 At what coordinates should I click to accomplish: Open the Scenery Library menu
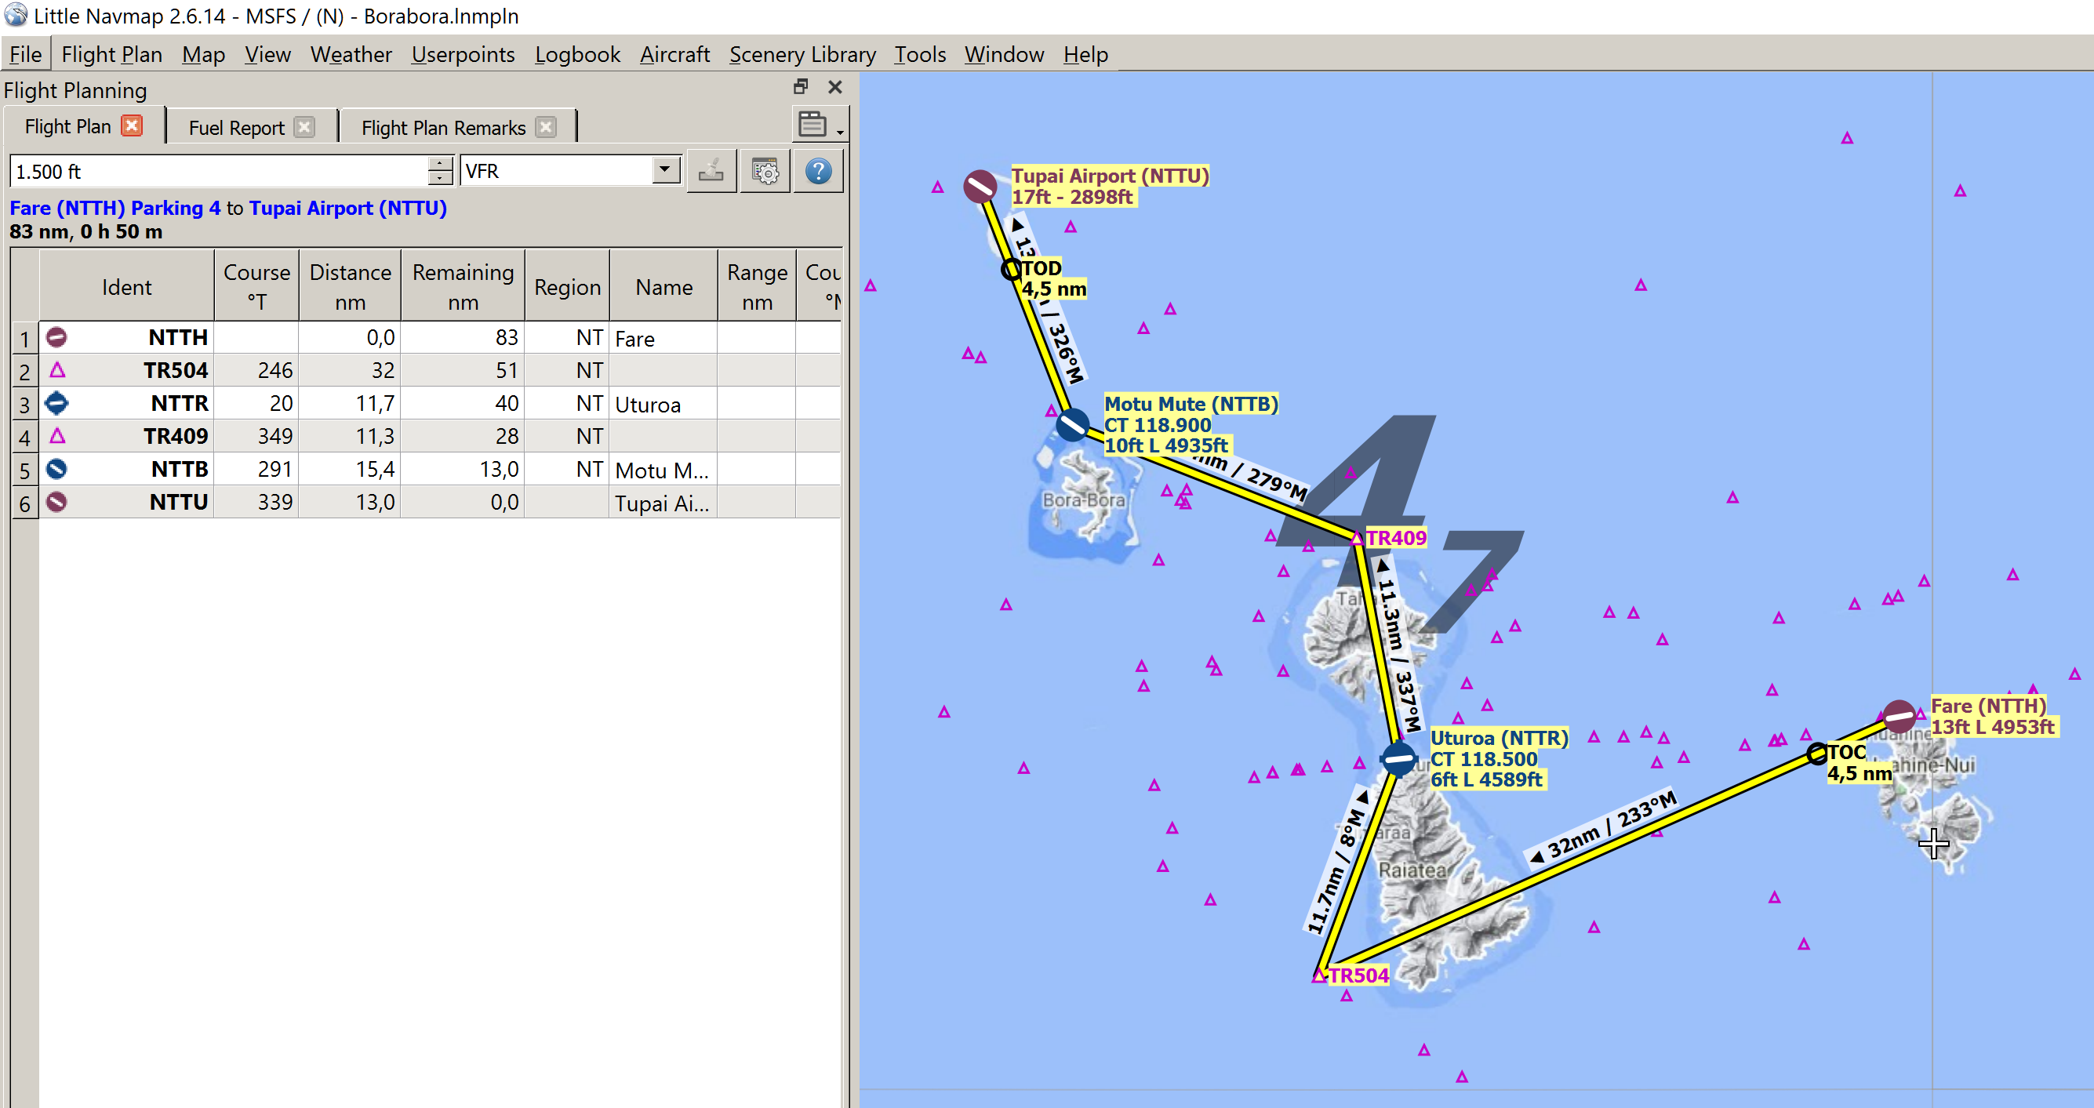click(802, 54)
